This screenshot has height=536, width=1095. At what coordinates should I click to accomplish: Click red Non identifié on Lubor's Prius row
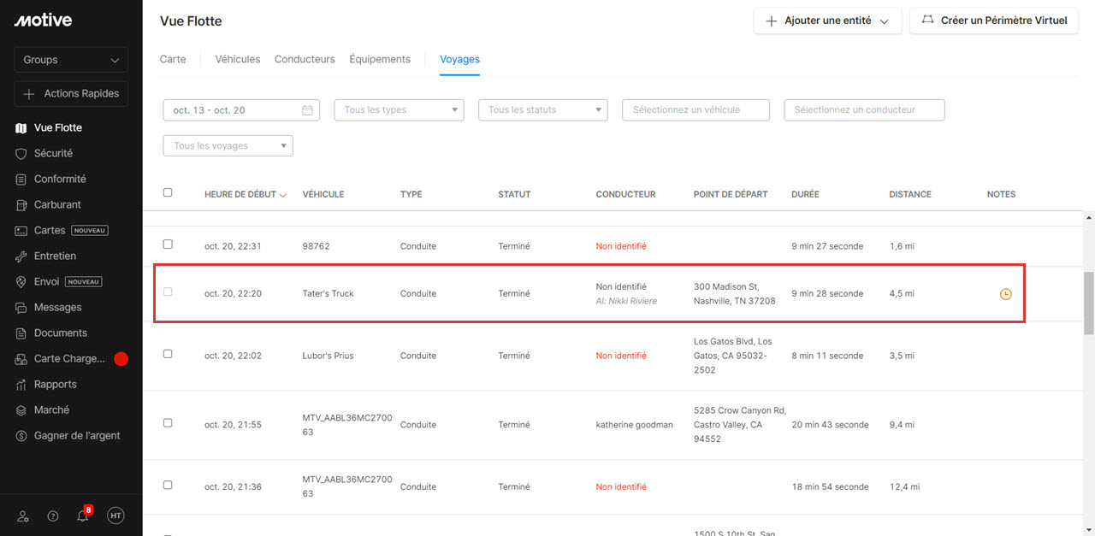click(621, 356)
